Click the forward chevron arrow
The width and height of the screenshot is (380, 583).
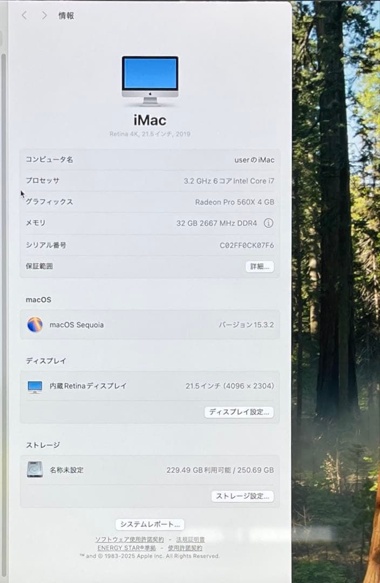pyautogui.click(x=44, y=15)
